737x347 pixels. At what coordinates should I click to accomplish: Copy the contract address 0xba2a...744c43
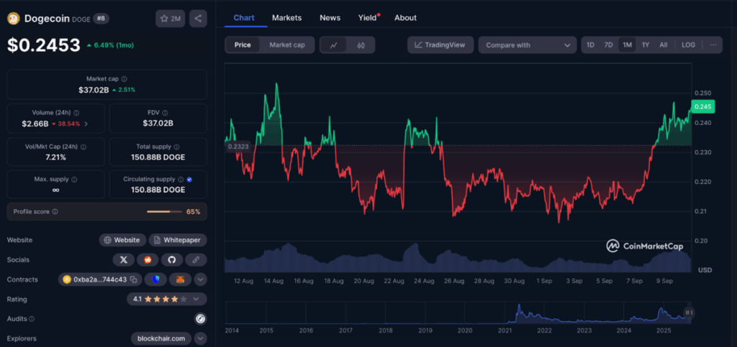pyautogui.click(x=133, y=279)
